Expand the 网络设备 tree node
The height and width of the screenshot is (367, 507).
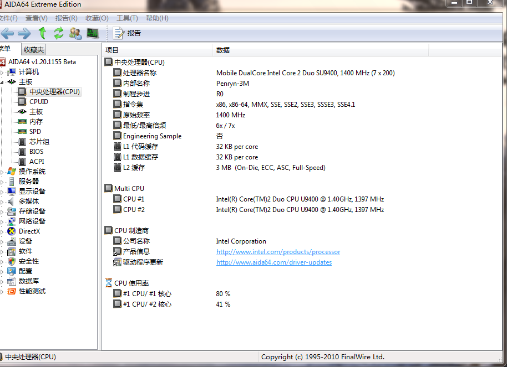coord(2,222)
